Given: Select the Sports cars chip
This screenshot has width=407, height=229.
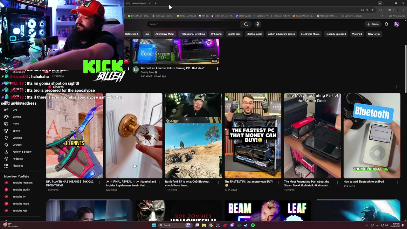Looking at the screenshot, I should 234,34.
